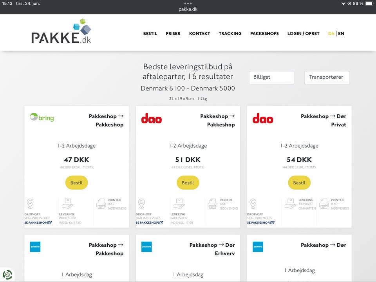Click '38 DKK EKSKL. MOMS' text
The image size is (376, 282).
[x=76, y=167]
